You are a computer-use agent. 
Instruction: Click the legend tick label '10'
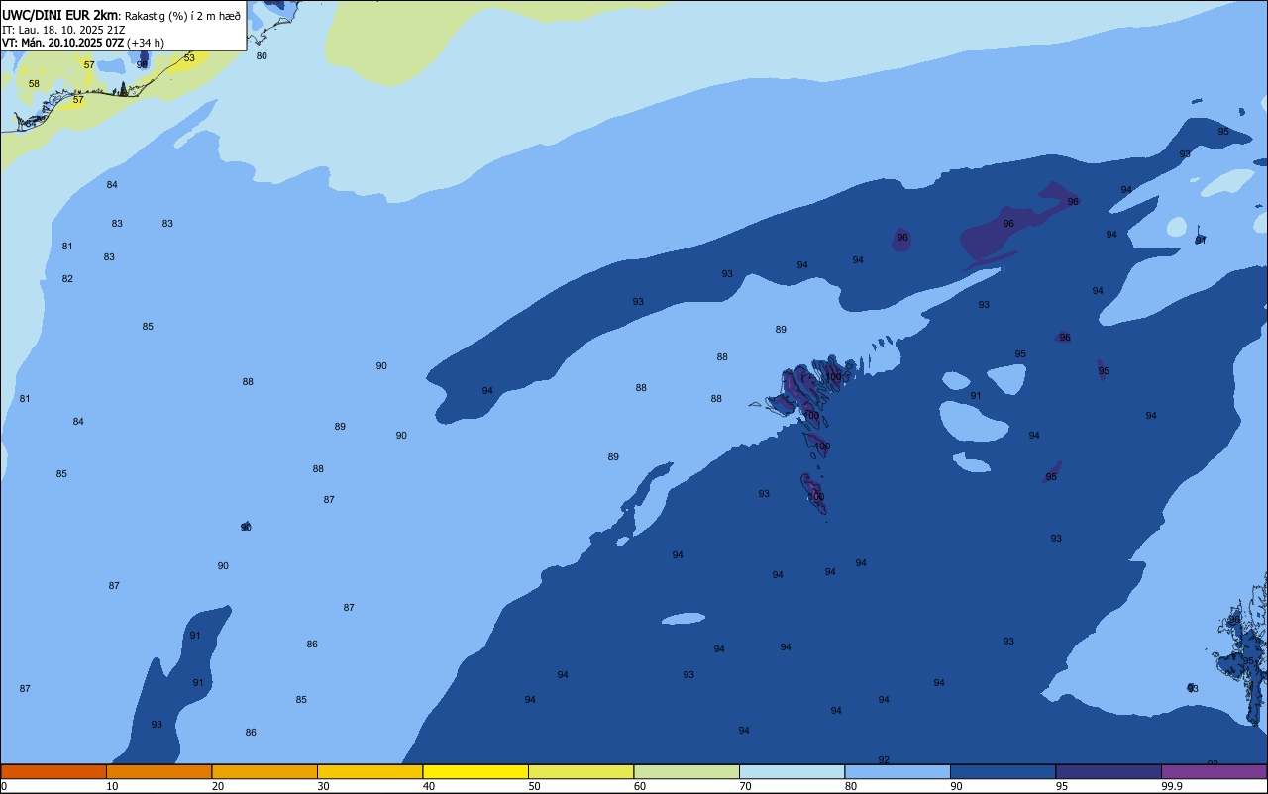pyautogui.click(x=112, y=786)
